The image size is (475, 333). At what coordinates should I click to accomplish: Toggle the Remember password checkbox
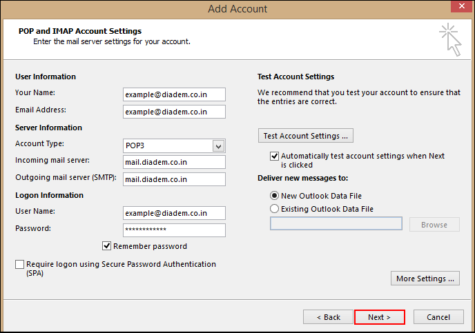click(x=107, y=246)
